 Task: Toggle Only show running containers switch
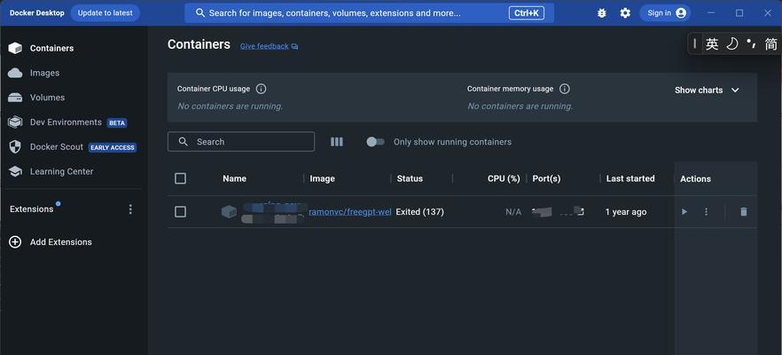point(375,142)
